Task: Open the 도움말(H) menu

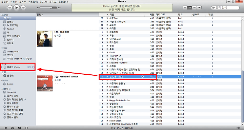Action: pos(63,2)
